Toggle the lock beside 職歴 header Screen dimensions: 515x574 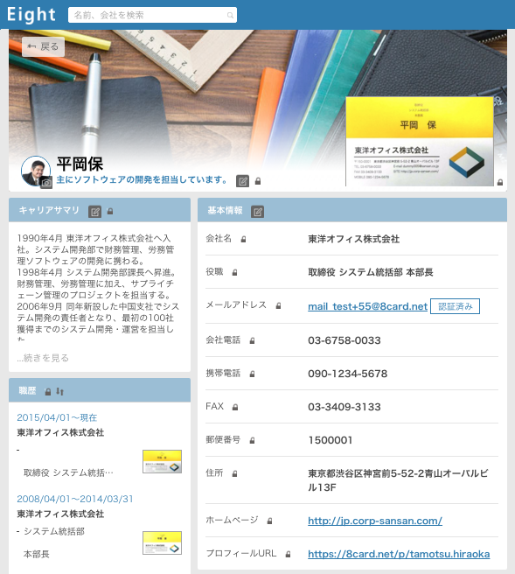click(x=48, y=392)
